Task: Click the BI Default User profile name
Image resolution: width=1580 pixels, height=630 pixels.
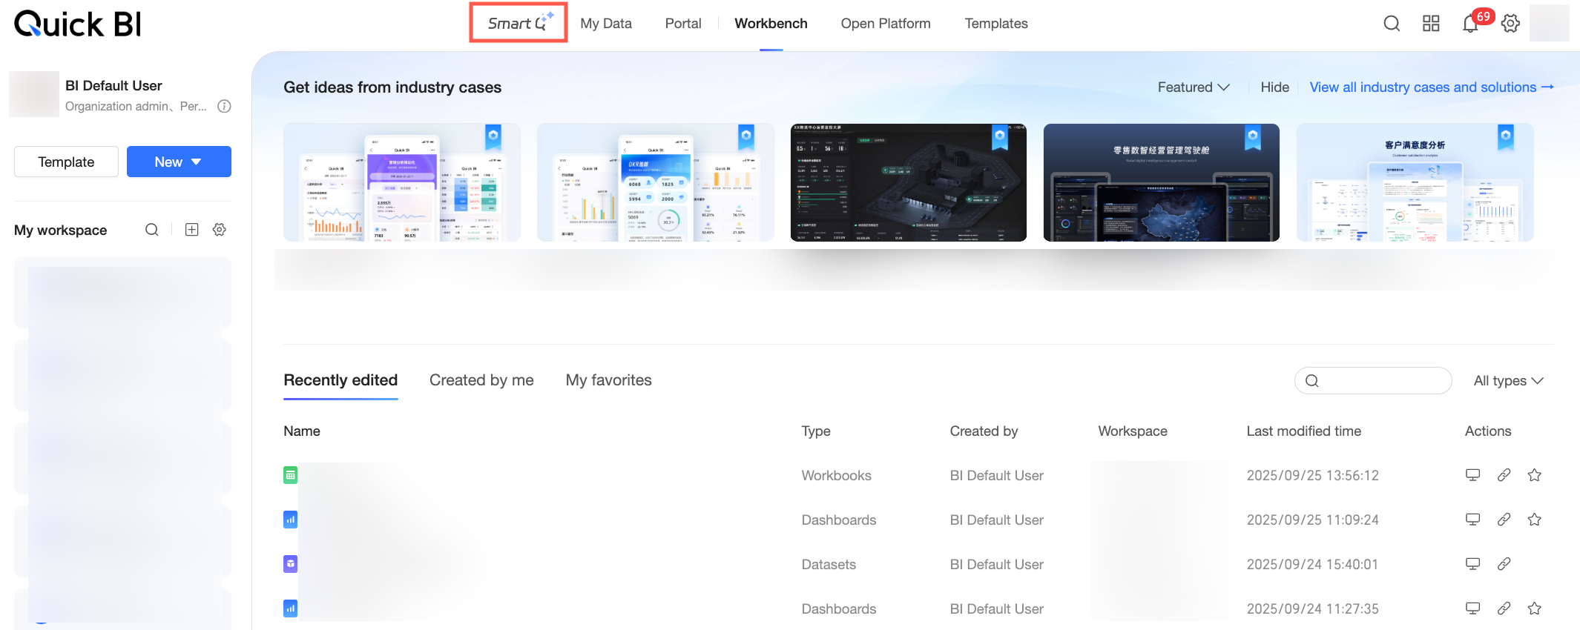Action: click(113, 86)
